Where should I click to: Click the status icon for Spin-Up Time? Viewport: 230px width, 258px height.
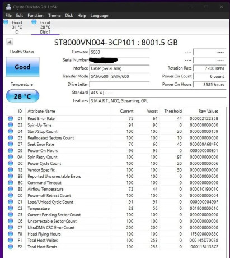(x=11, y=125)
